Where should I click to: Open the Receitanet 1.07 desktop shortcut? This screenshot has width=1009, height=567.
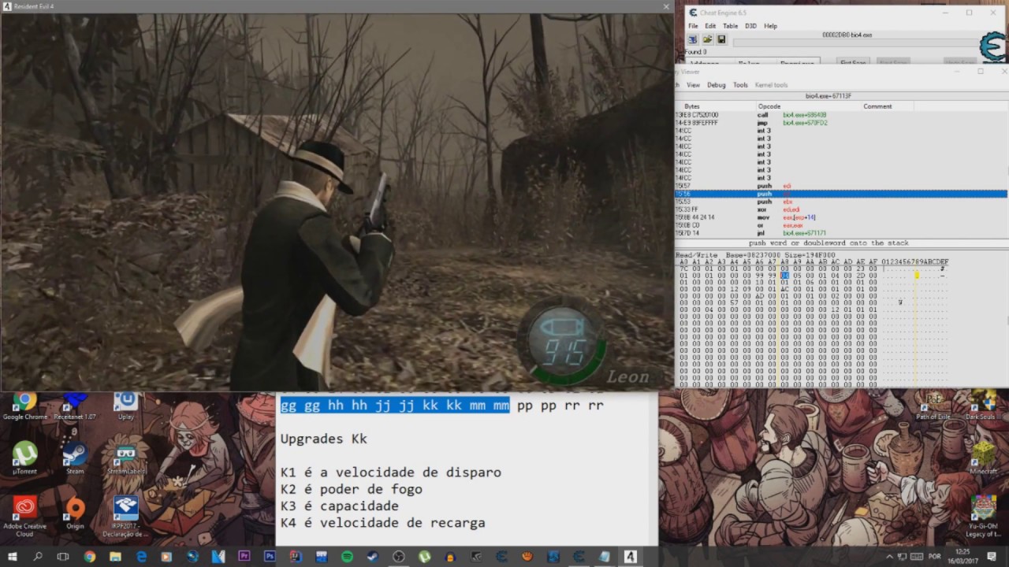pyautogui.click(x=75, y=407)
